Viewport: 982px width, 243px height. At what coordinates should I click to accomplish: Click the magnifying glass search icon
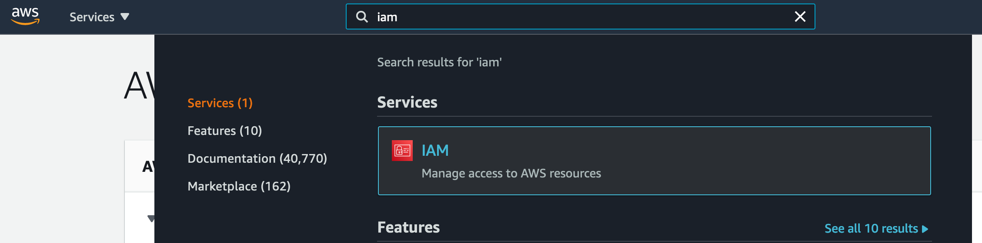click(362, 17)
